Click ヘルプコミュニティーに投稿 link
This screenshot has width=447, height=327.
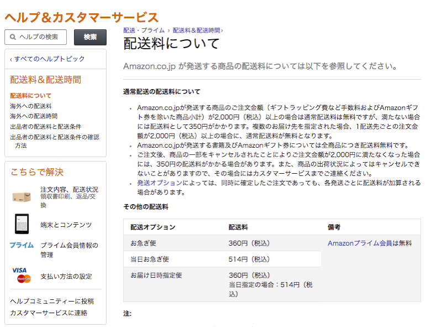52,302
